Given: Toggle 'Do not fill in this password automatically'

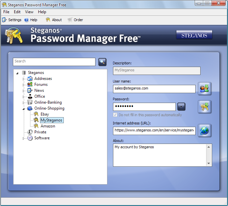Looking at the screenshot, I should 115,115.
